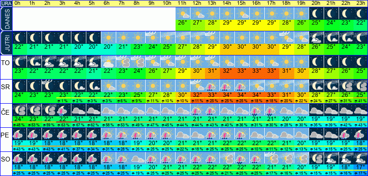Click the DANES 20h clear night moon icon

316,14
